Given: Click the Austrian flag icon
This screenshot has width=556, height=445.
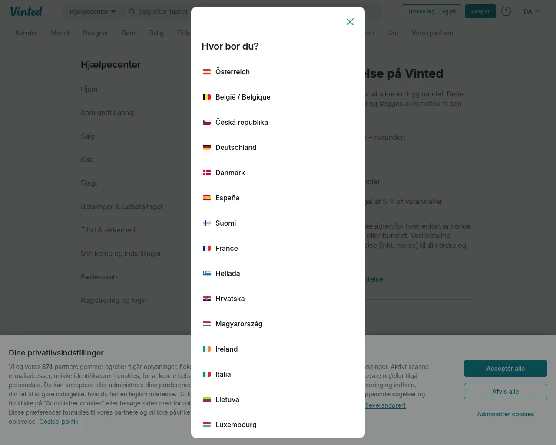Looking at the screenshot, I should [x=207, y=72].
